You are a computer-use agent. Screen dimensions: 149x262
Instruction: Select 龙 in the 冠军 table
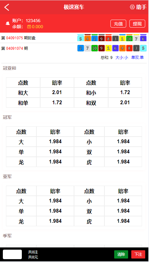[x=21, y=162]
